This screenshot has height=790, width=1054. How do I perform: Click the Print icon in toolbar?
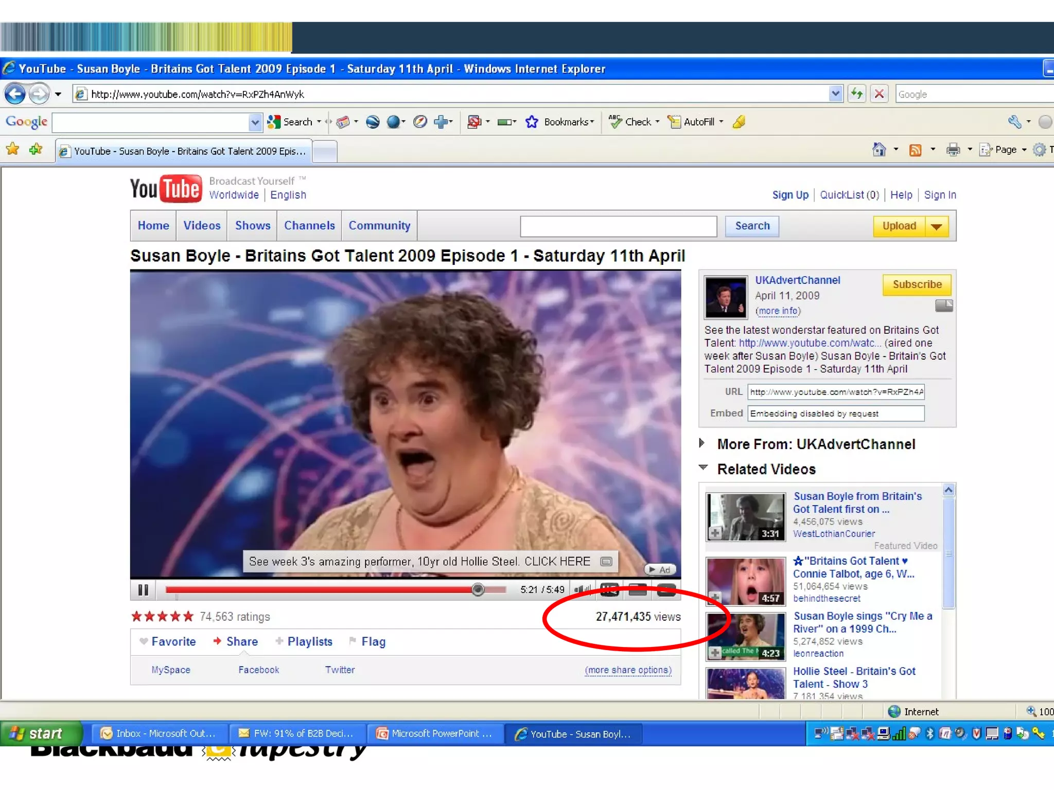(953, 150)
